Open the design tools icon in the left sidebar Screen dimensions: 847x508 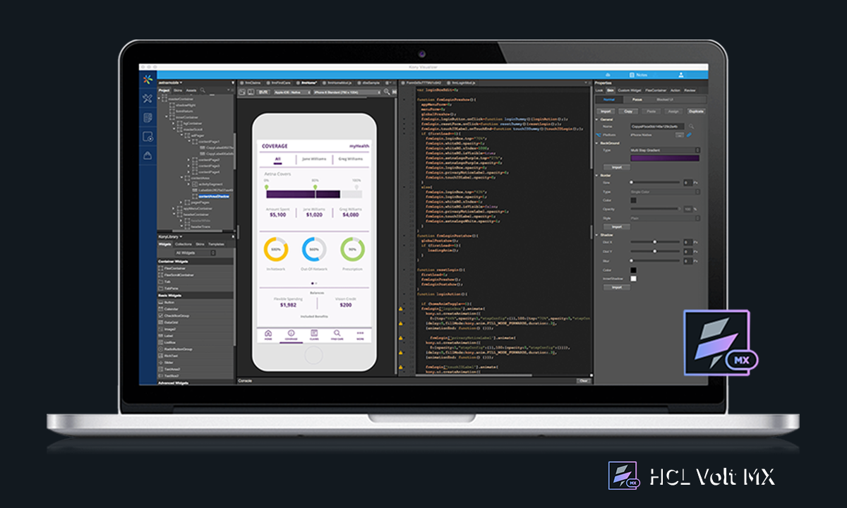(148, 98)
